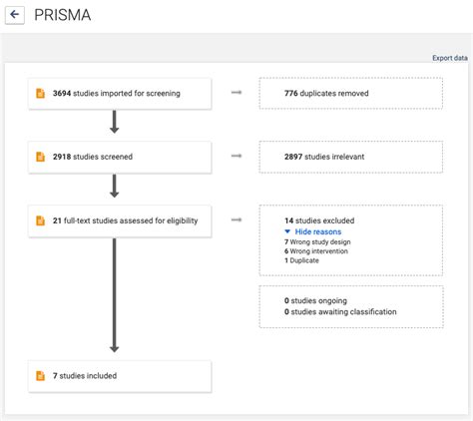Open 3694 studies imported for screening
This screenshot has width=473, height=421.
[120, 94]
